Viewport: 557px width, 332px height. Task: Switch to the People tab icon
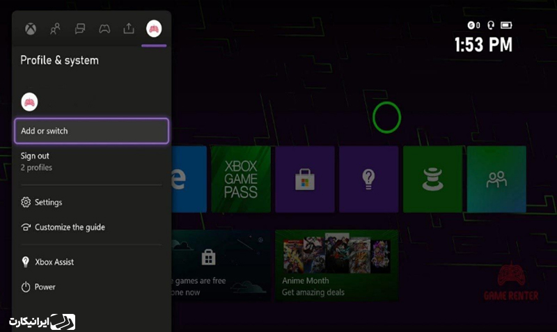pyautogui.click(x=56, y=29)
